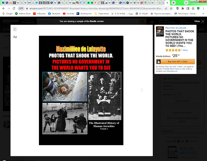Switch to the Twitter tab
This screenshot has height=161, width=207.
coord(37,2)
